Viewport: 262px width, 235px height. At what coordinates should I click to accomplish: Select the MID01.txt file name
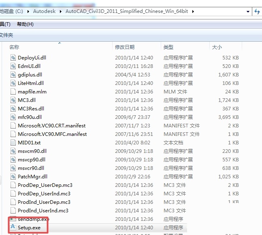click(x=29, y=143)
